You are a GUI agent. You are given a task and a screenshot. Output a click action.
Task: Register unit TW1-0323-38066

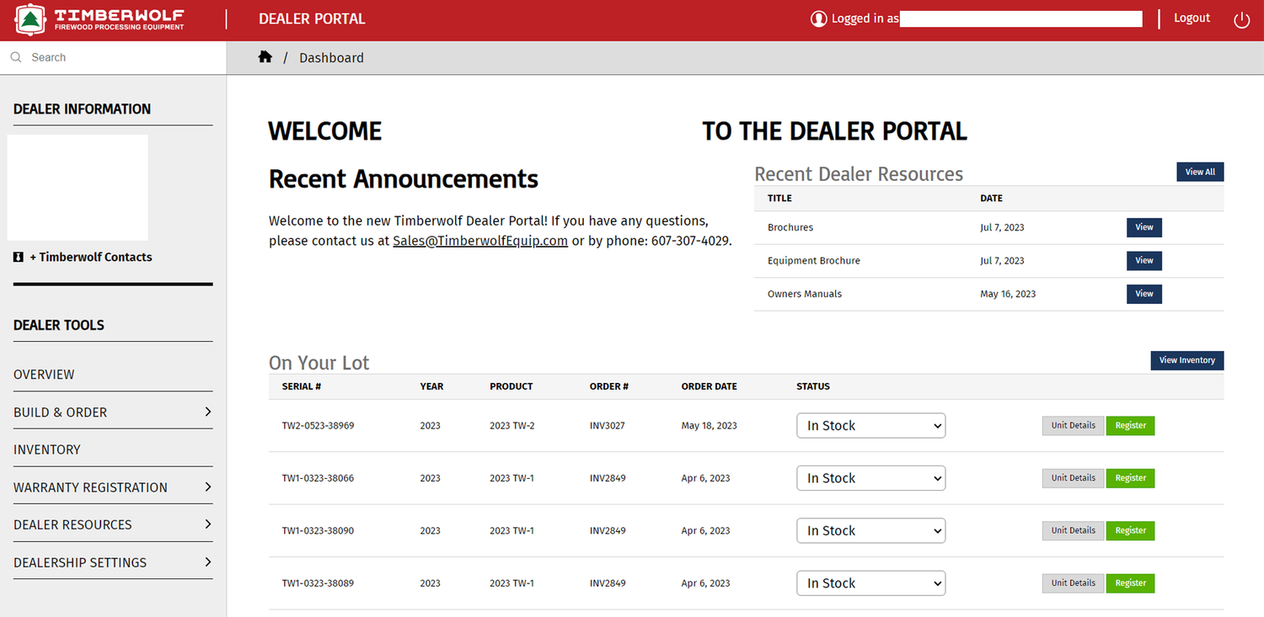[x=1131, y=478]
